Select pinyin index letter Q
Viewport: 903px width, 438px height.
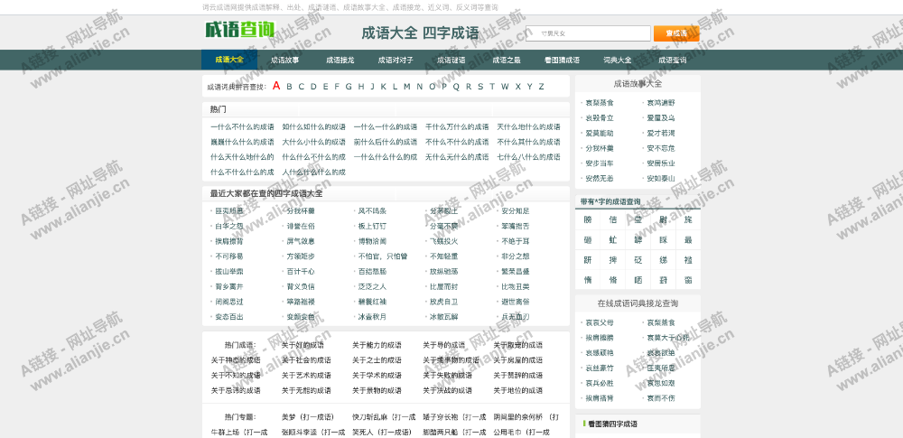[456, 87]
